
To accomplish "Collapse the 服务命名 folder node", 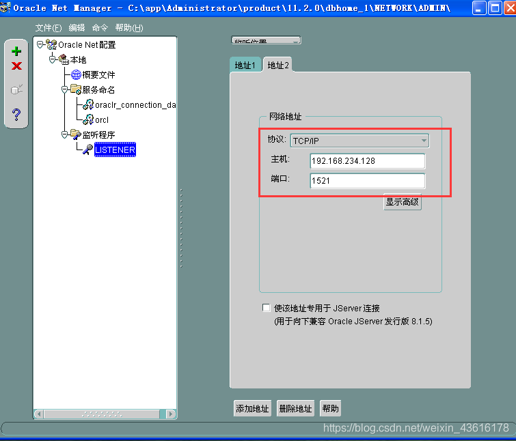I will 64,89.
